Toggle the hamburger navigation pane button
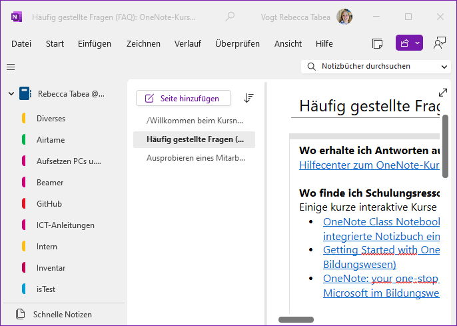Viewport: 457px width, 326px height. click(x=11, y=67)
